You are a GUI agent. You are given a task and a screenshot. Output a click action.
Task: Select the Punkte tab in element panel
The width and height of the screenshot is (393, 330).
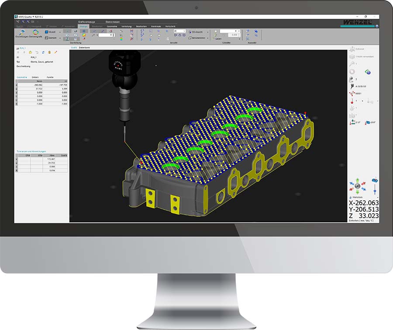(50, 77)
